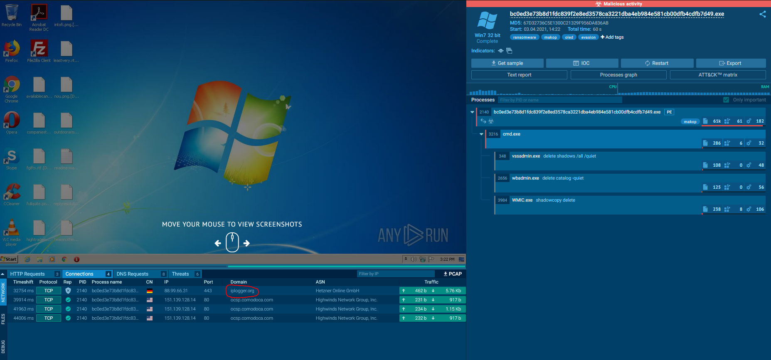The width and height of the screenshot is (771, 360).
Task: Click the eye-shaped icon next to Indicators
Action: point(501,51)
